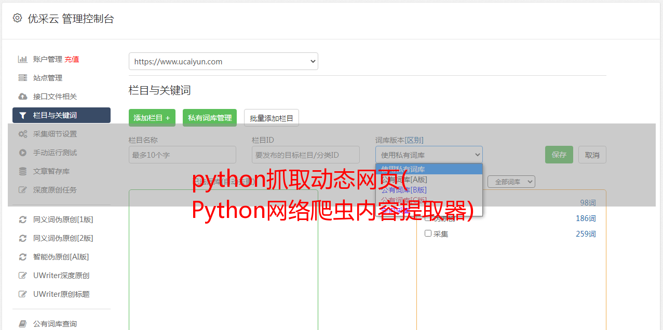Click the filter funnel icon for 栏目与关键词
663x330 pixels.
22,115
